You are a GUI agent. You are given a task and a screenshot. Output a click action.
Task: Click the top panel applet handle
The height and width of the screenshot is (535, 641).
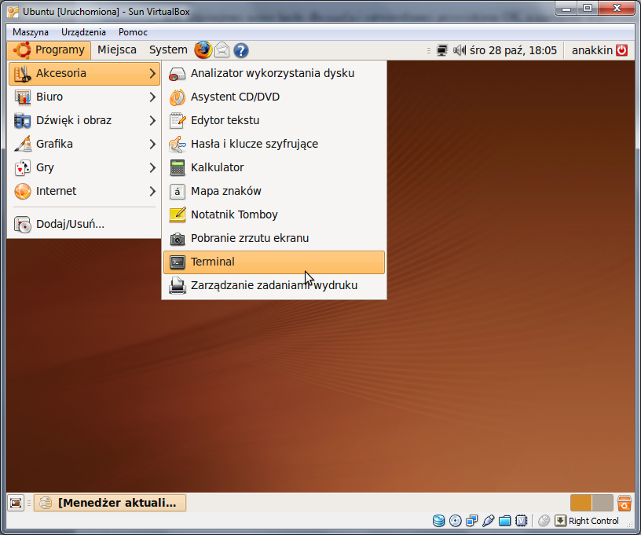click(428, 51)
